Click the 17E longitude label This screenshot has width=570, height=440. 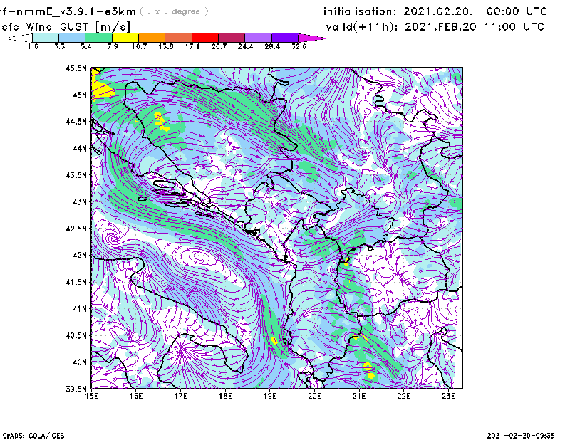pyautogui.click(x=181, y=396)
